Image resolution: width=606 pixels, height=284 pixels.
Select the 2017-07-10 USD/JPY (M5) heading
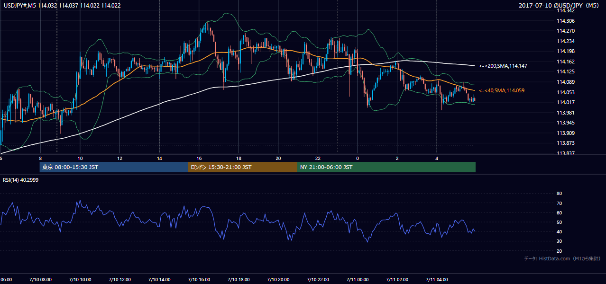tap(560, 6)
